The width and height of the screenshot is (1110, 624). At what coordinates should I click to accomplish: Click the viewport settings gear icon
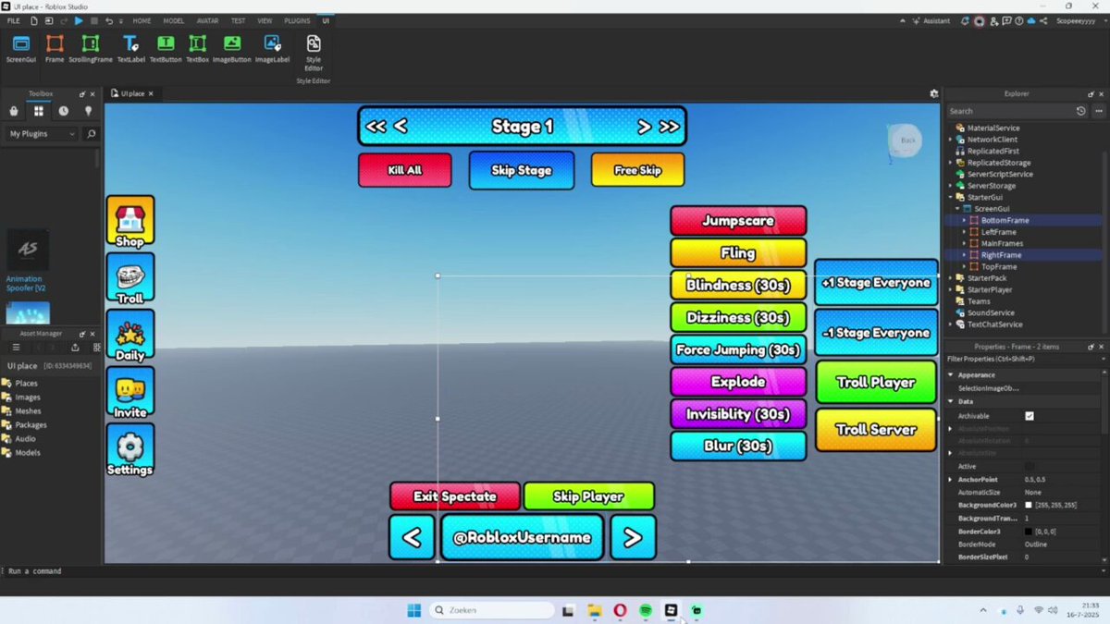(x=933, y=93)
